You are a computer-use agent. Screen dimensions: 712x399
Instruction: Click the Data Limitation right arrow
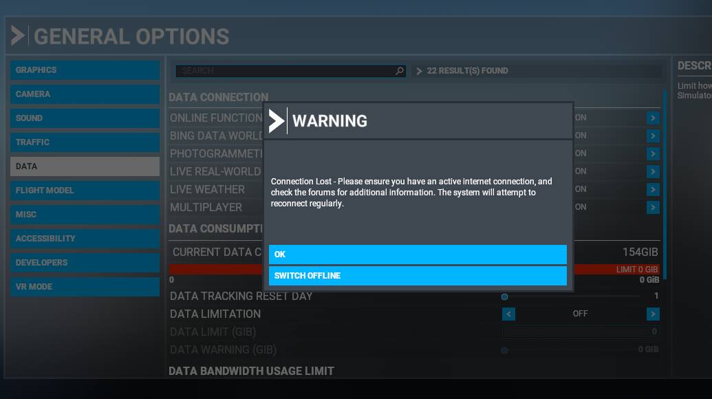click(x=653, y=314)
